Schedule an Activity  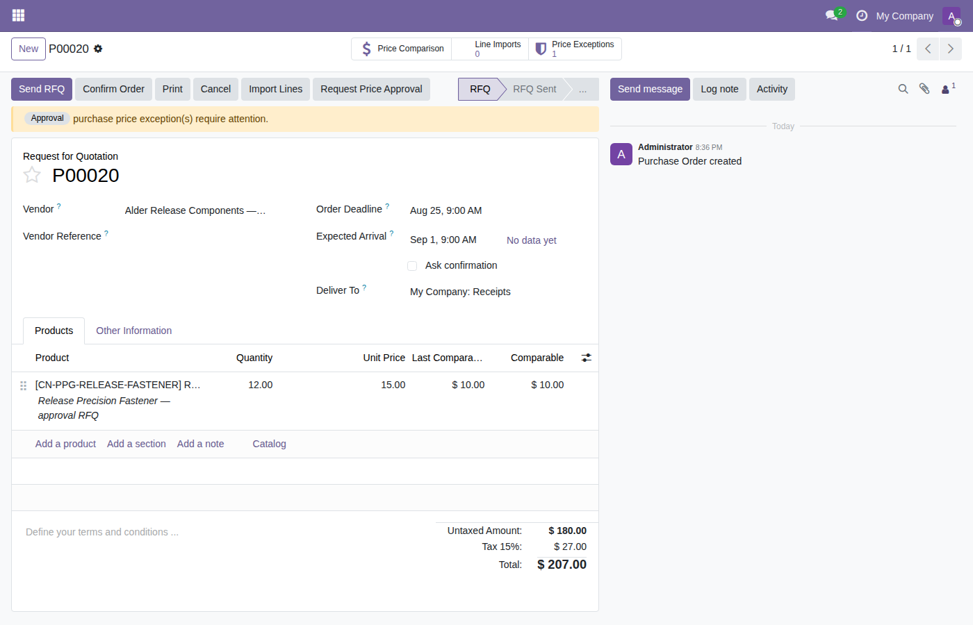click(x=771, y=89)
